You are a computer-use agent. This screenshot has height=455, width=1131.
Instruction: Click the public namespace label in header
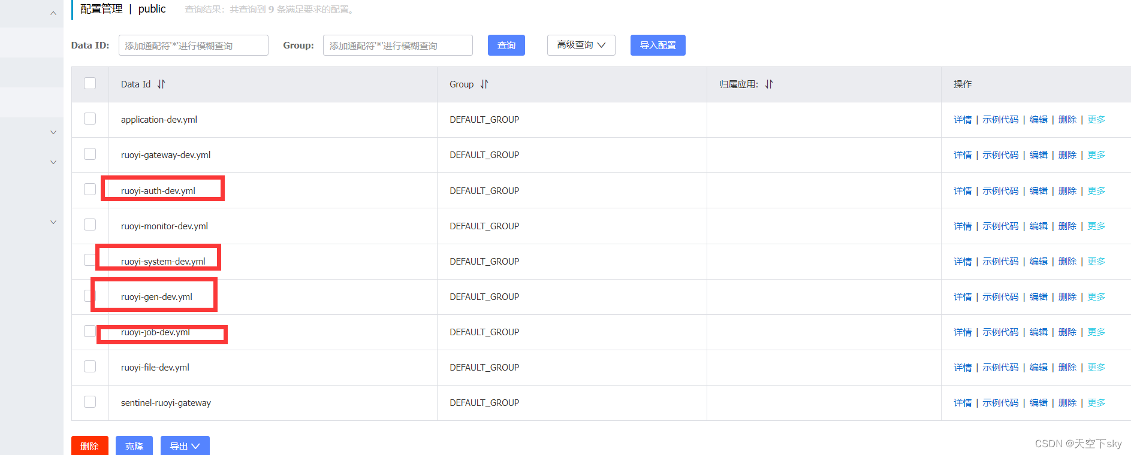click(152, 9)
